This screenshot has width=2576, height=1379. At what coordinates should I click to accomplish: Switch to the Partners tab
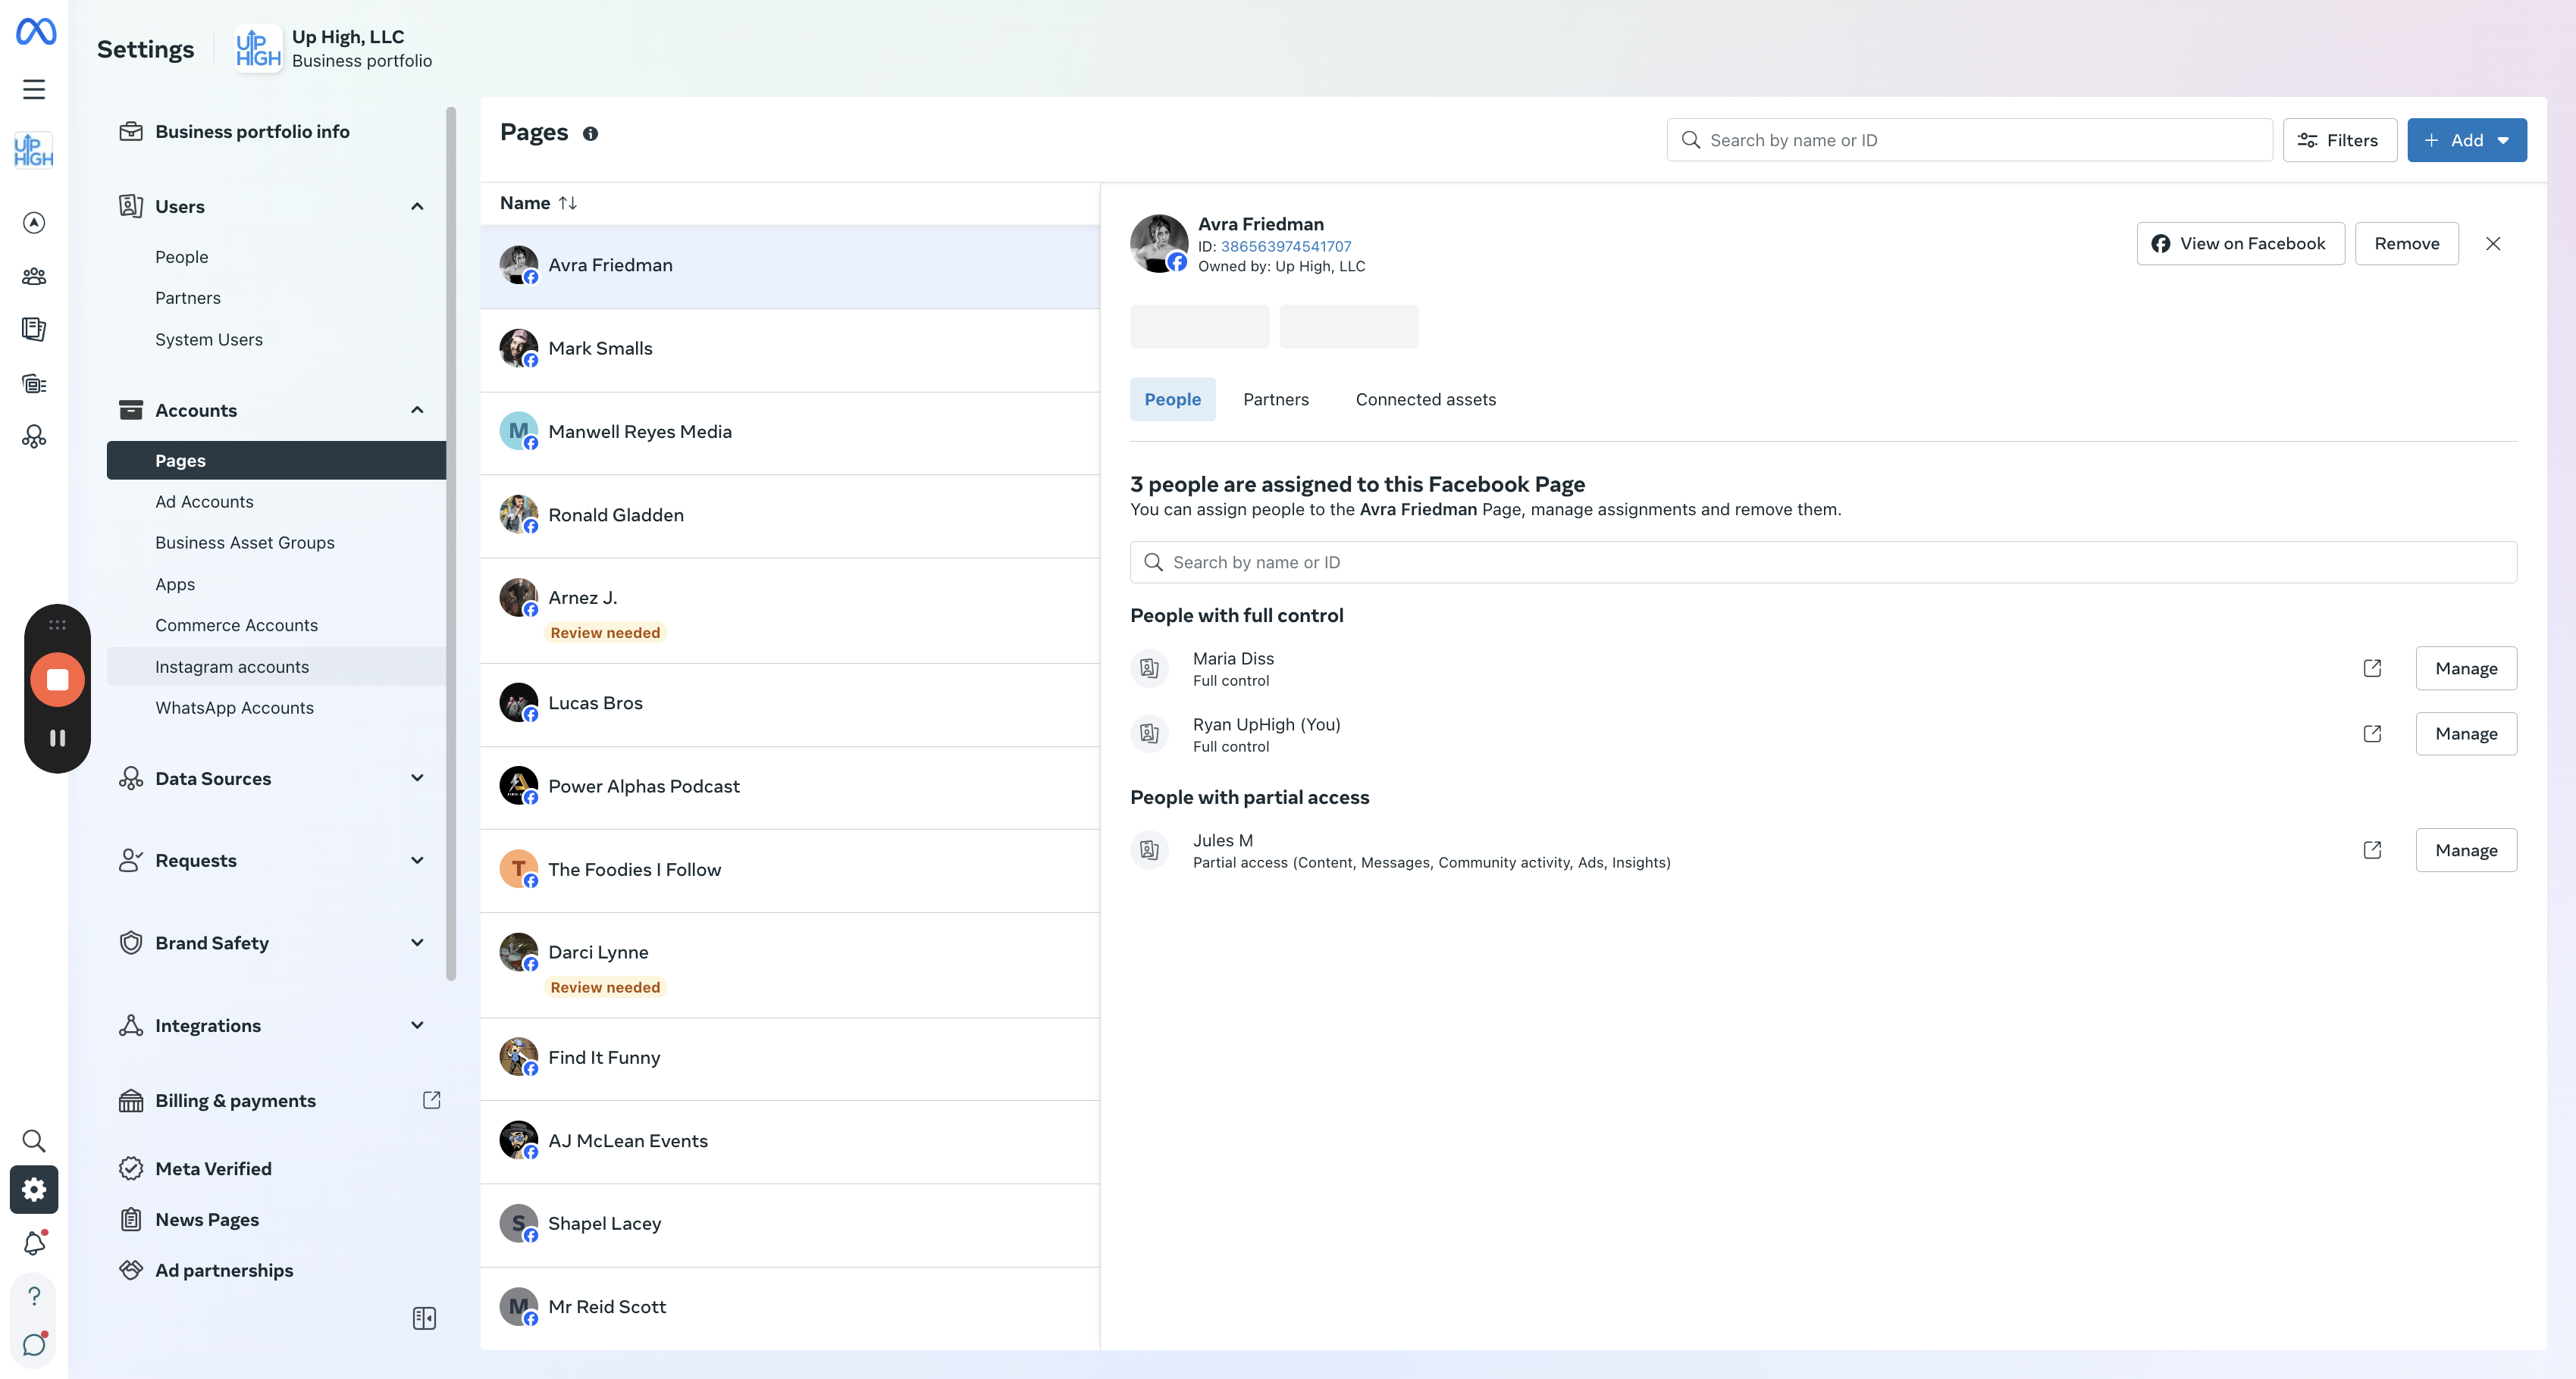coord(1275,400)
